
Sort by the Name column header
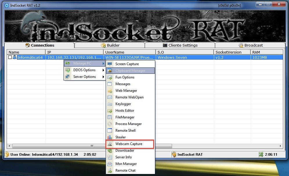[x=26, y=52]
